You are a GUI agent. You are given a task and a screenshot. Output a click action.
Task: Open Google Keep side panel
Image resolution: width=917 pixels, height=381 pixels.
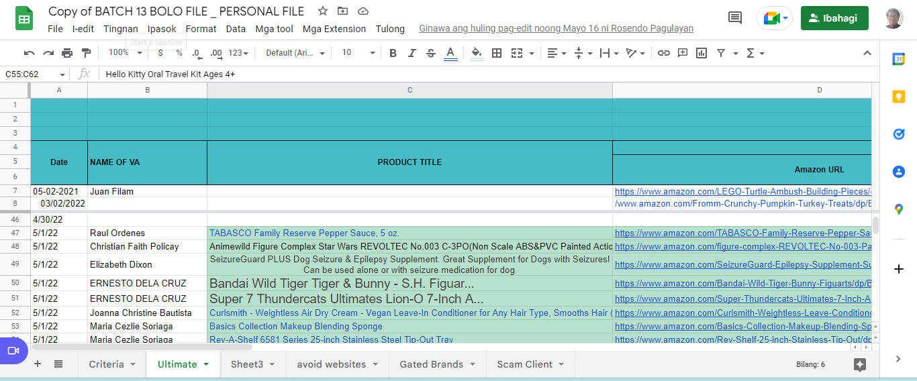[899, 97]
